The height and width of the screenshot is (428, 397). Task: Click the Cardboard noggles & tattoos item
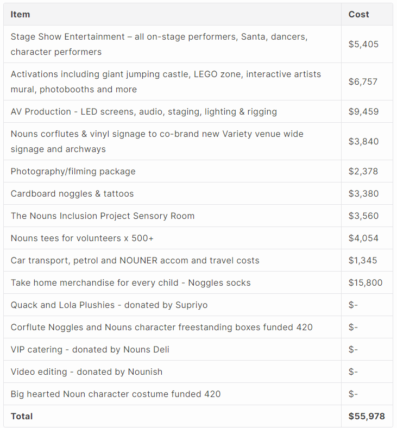pyautogui.click(x=72, y=194)
